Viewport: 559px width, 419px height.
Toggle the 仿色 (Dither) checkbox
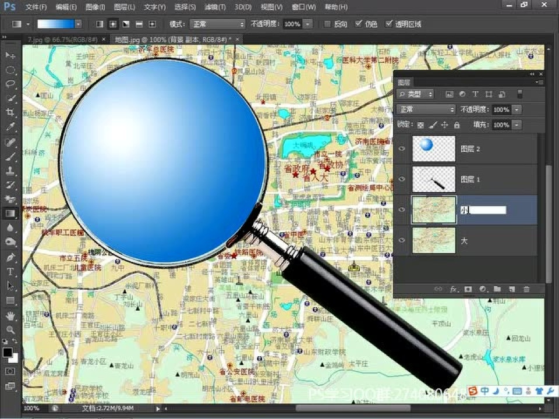pyautogui.click(x=358, y=24)
